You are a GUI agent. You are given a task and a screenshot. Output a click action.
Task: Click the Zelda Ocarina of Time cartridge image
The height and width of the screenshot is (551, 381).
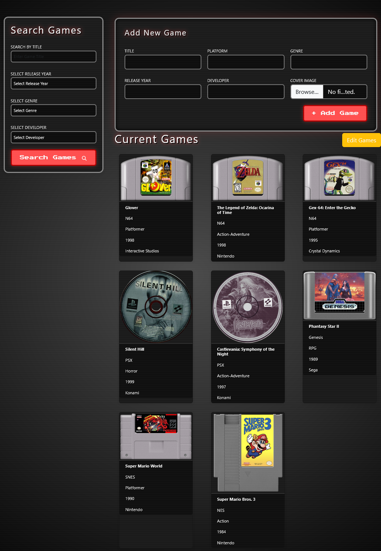click(x=248, y=178)
